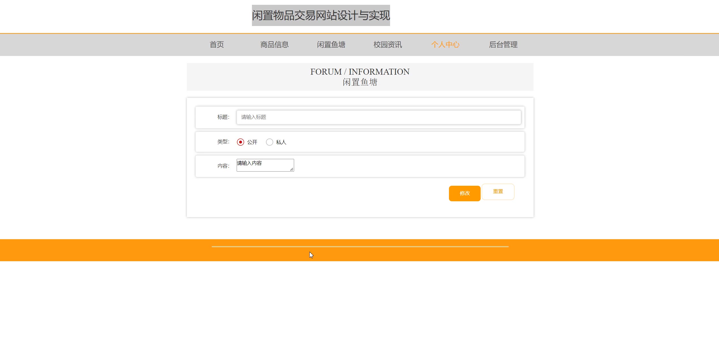Viewport: 719px width, 350px height.
Task: Open 后台管理 from the navigation bar
Action: pos(503,45)
